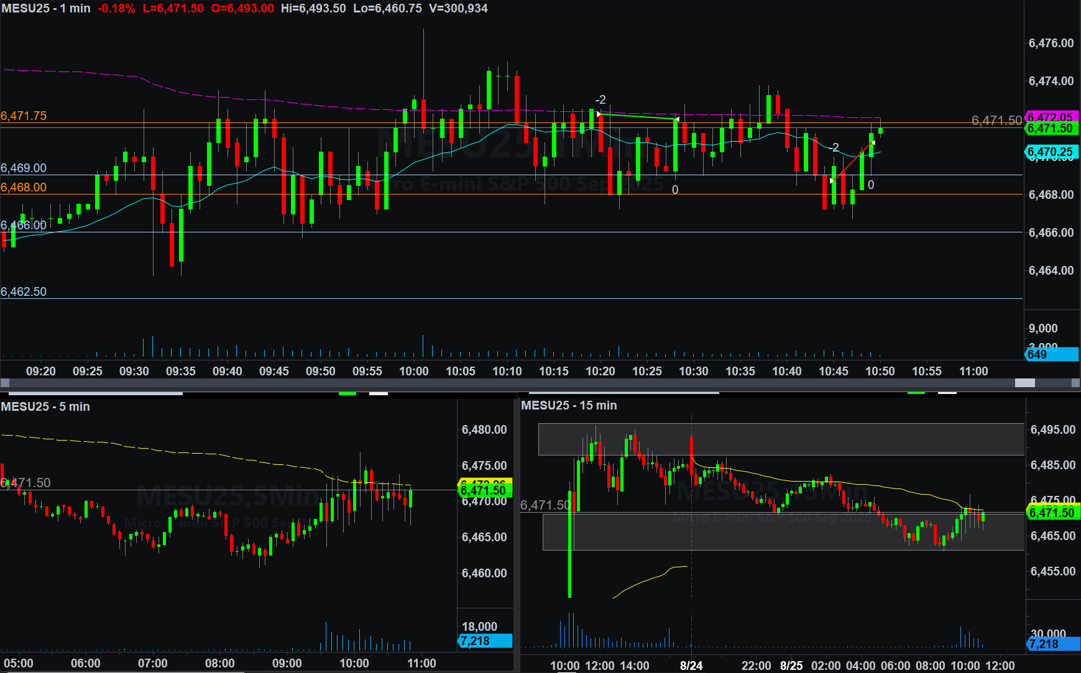Click the orange 6,471.75 price level label
The image size is (1081, 673).
tap(24, 116)
